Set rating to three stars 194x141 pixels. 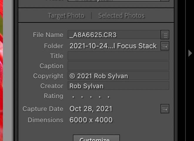coord(91,97)
